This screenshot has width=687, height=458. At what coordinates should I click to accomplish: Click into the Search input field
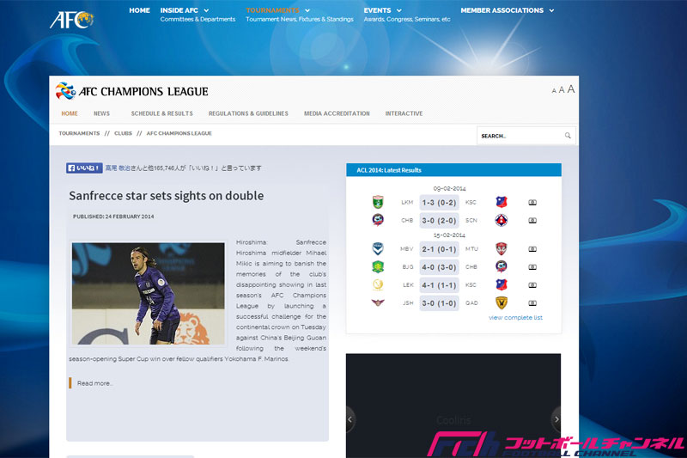(520, 136)
